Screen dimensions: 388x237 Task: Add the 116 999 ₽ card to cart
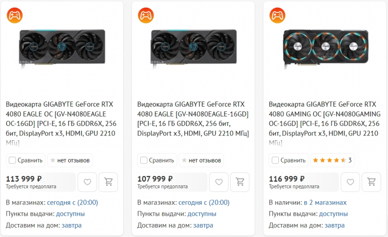pyautogui.click(x=371, y=182)
